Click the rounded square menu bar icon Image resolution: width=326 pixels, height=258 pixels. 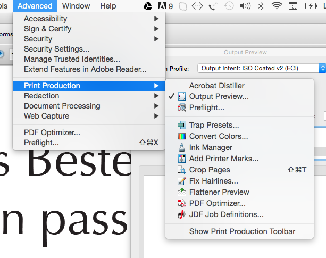point(183,6)
